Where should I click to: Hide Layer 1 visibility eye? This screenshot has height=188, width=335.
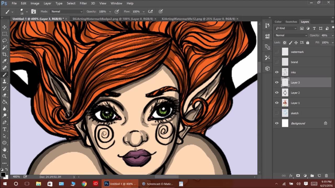(x=277, y=103)
